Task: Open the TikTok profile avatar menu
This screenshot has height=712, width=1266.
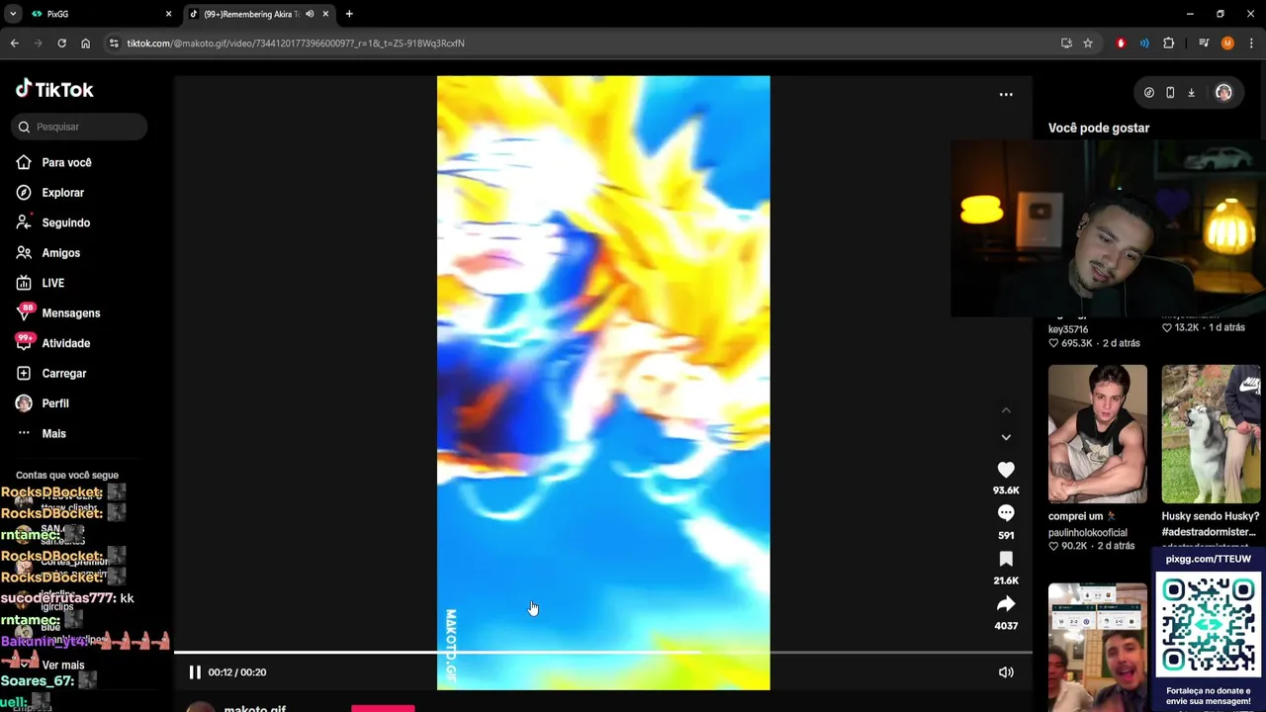Action: [x=1223, y=93]
